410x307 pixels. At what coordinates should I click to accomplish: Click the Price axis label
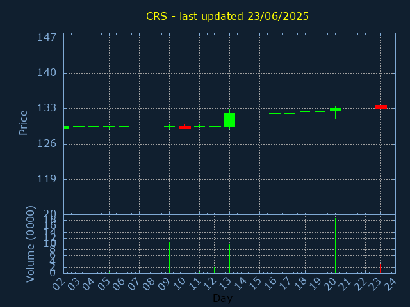click(x=24, y=122)
